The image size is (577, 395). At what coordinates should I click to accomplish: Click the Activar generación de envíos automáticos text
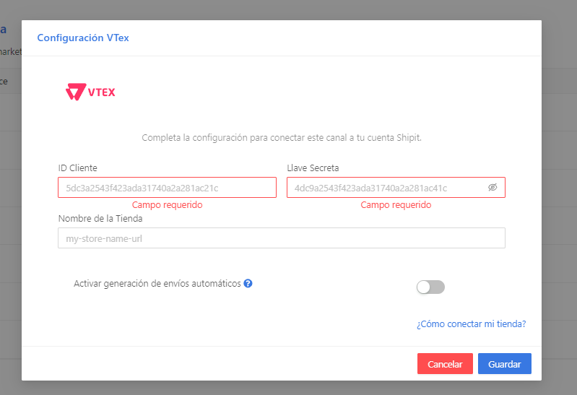(x=157, y=284)
